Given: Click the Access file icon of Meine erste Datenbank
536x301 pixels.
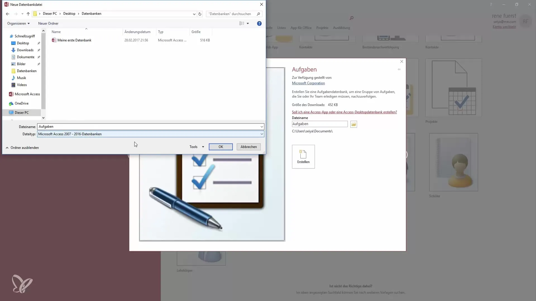Looking at the screenshot, I should (x=54, y=40).
